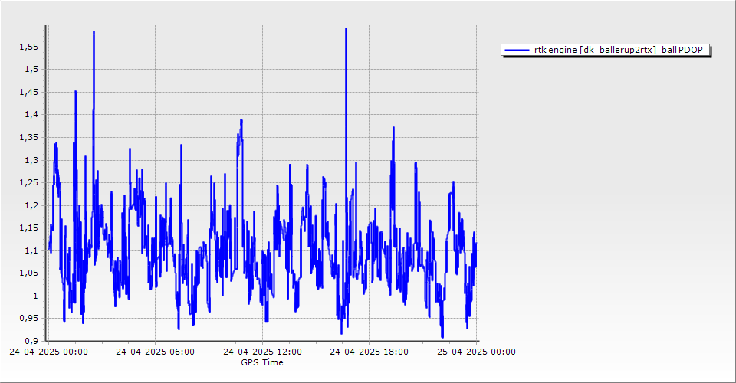Viewport: 736px width, 383px height.
Task: Click the 25-04-2025 00:00 axis label
Action: [x=476, y=352]
